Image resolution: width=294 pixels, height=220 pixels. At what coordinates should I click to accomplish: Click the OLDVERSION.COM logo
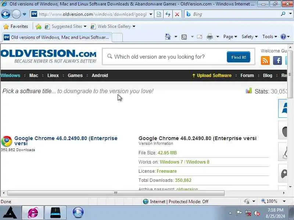49,56
